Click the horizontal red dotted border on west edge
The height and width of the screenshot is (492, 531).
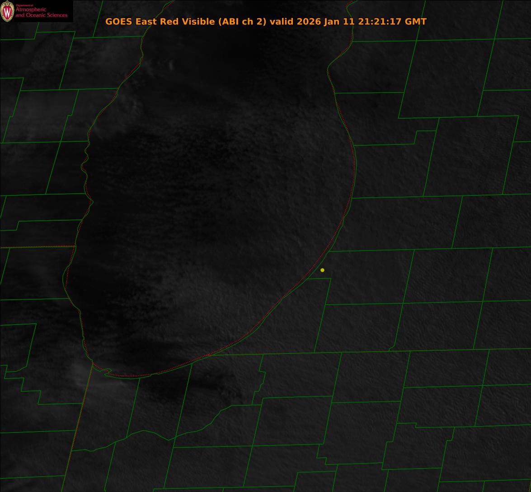pyautogui.click(x=36, y=246)
